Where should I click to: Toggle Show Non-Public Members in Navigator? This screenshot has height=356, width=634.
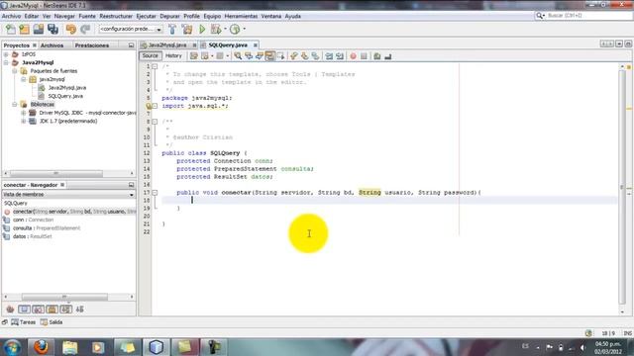(x=53, y=310)
